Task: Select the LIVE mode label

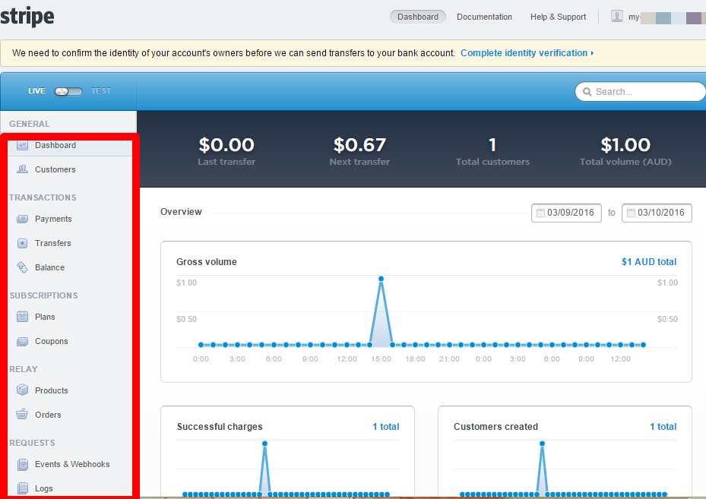Action: point(37,91)
